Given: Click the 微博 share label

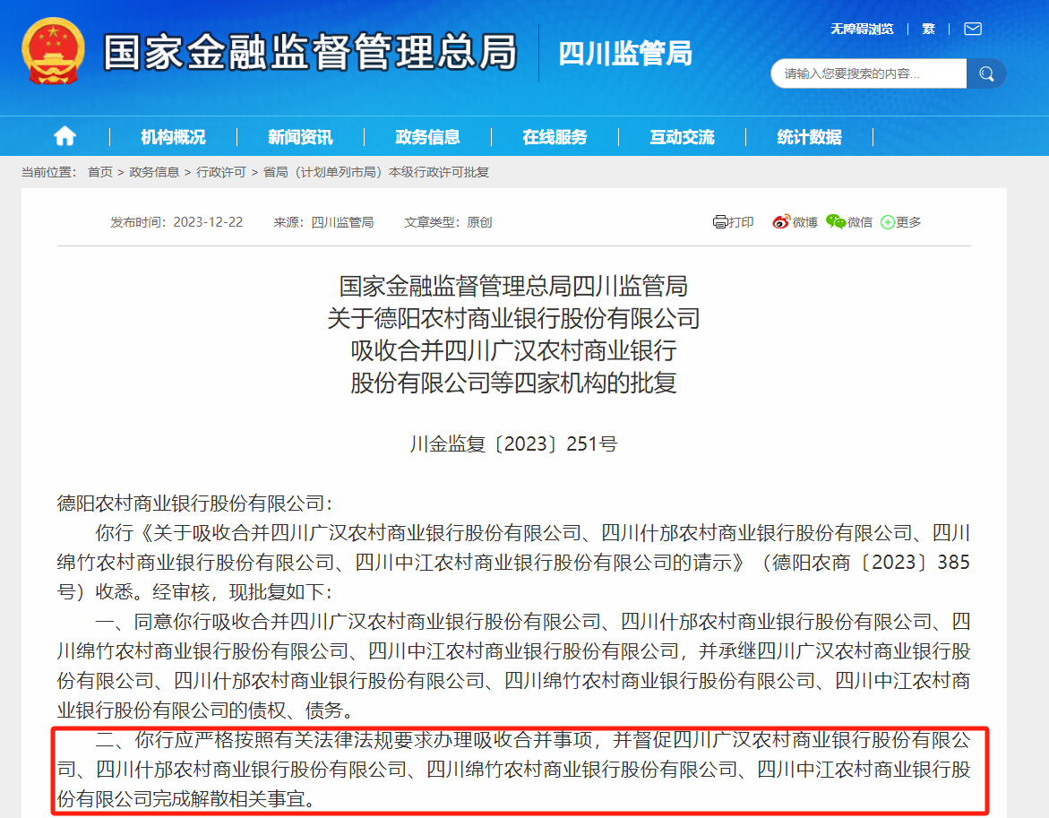Looking at the screenshot, I should [x=804, y=222].
